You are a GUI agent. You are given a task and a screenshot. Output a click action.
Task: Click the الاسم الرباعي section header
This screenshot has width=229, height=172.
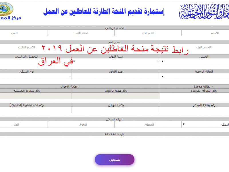coord(114,28)
